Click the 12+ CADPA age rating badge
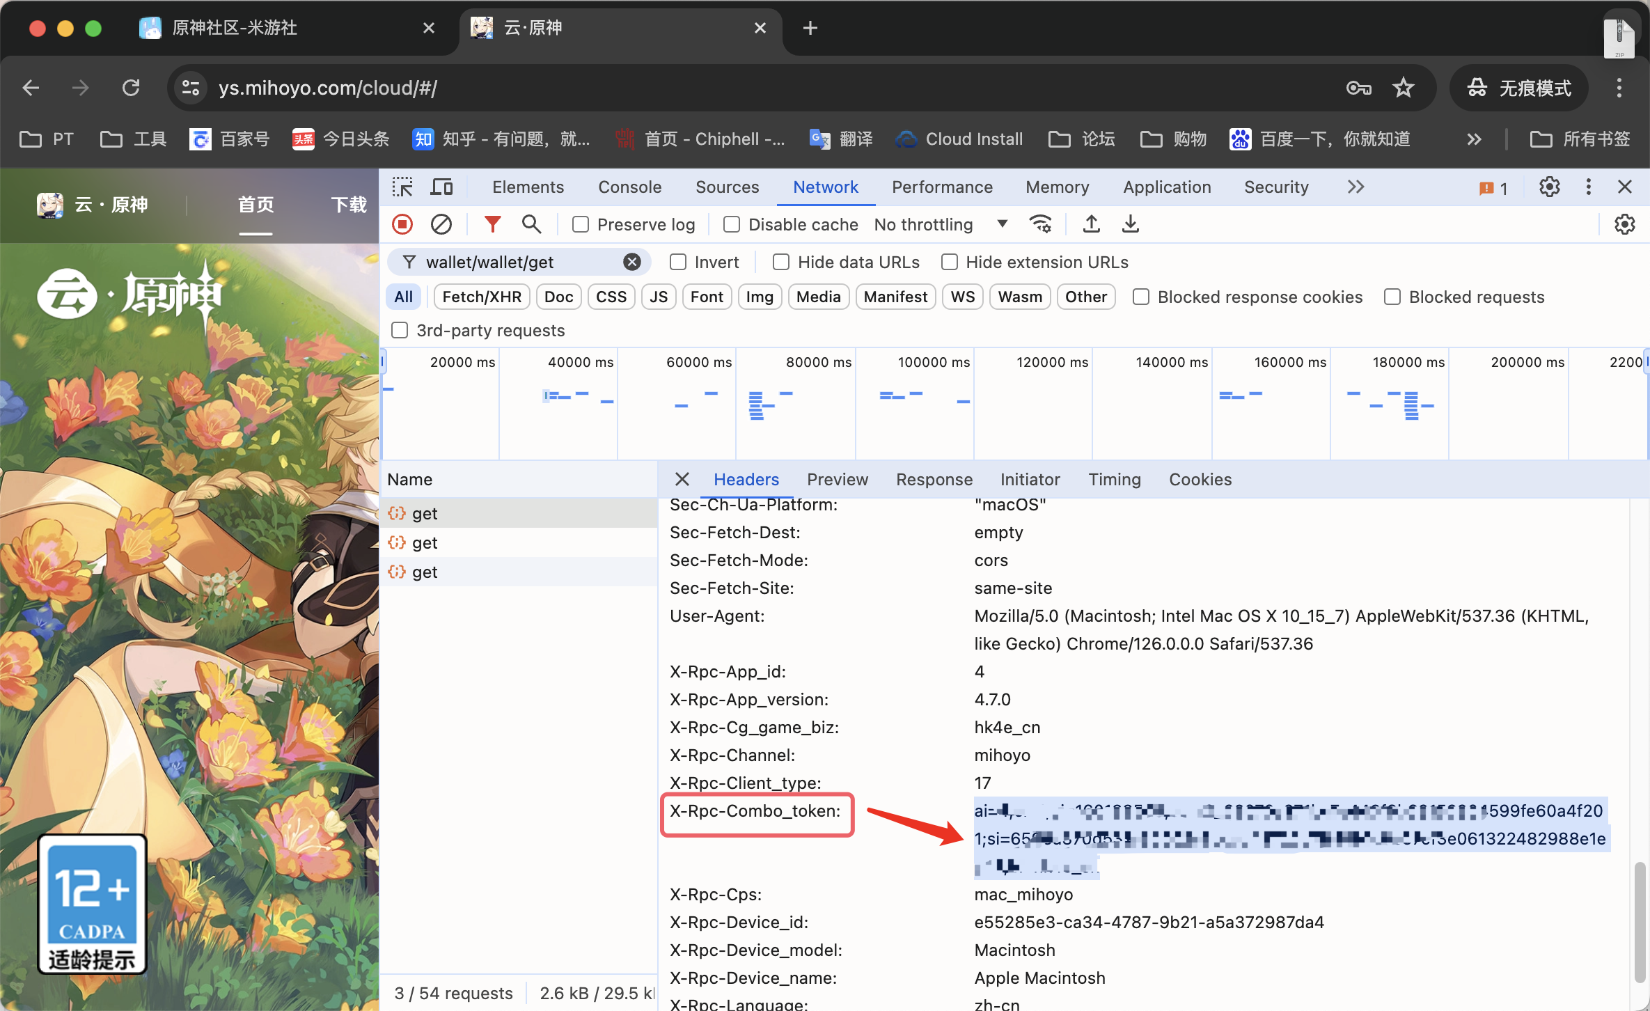Screen dimensions: 1650x1011 tap(92, 903)
